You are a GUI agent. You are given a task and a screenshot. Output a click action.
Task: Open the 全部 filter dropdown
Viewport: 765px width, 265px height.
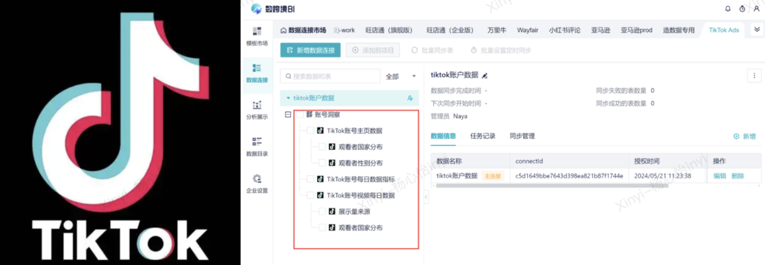point(402,76)
